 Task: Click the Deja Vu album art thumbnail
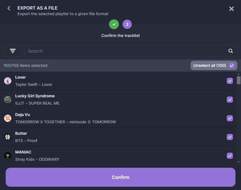[x=7, y=118]
